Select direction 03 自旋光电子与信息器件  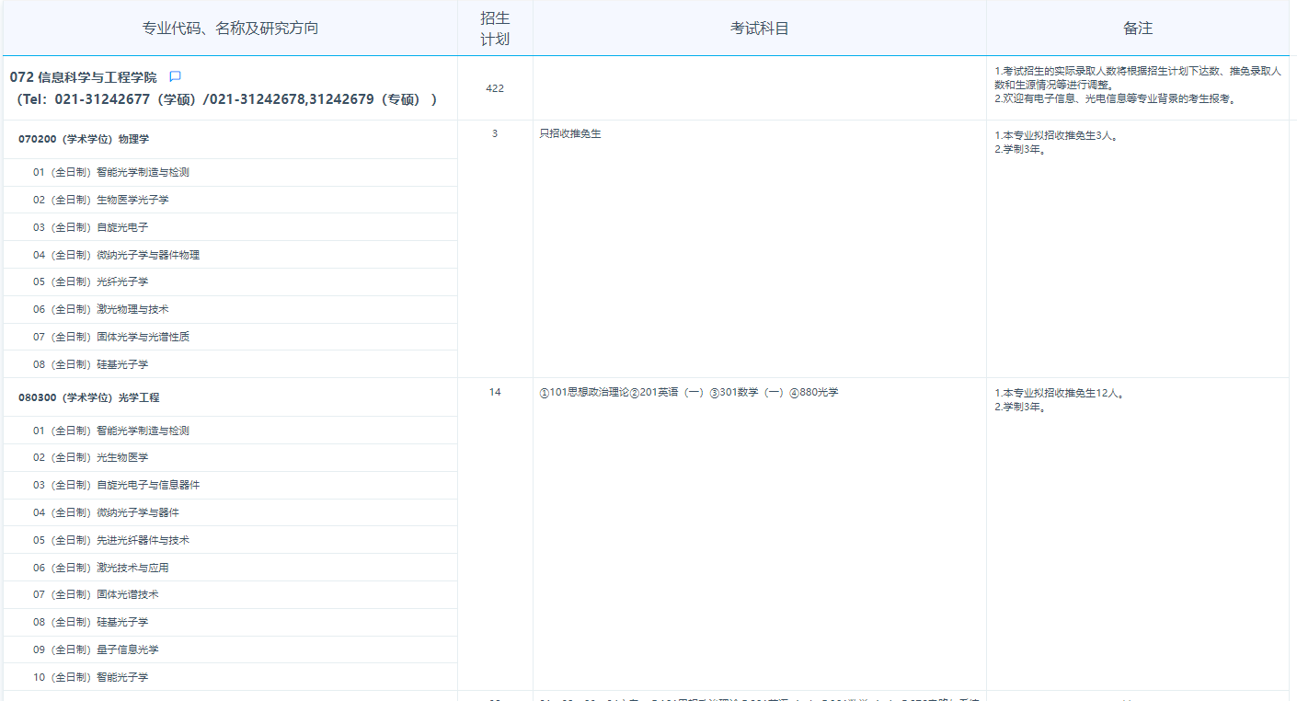(x=116, y=485)
